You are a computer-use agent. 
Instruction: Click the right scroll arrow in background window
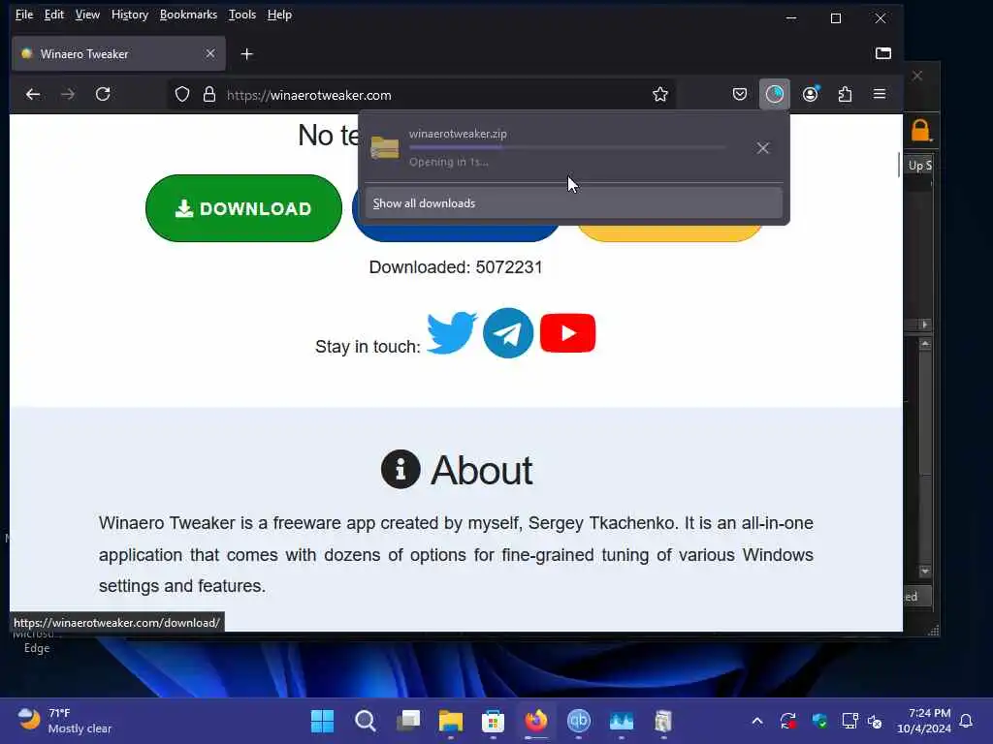(924, 325)
